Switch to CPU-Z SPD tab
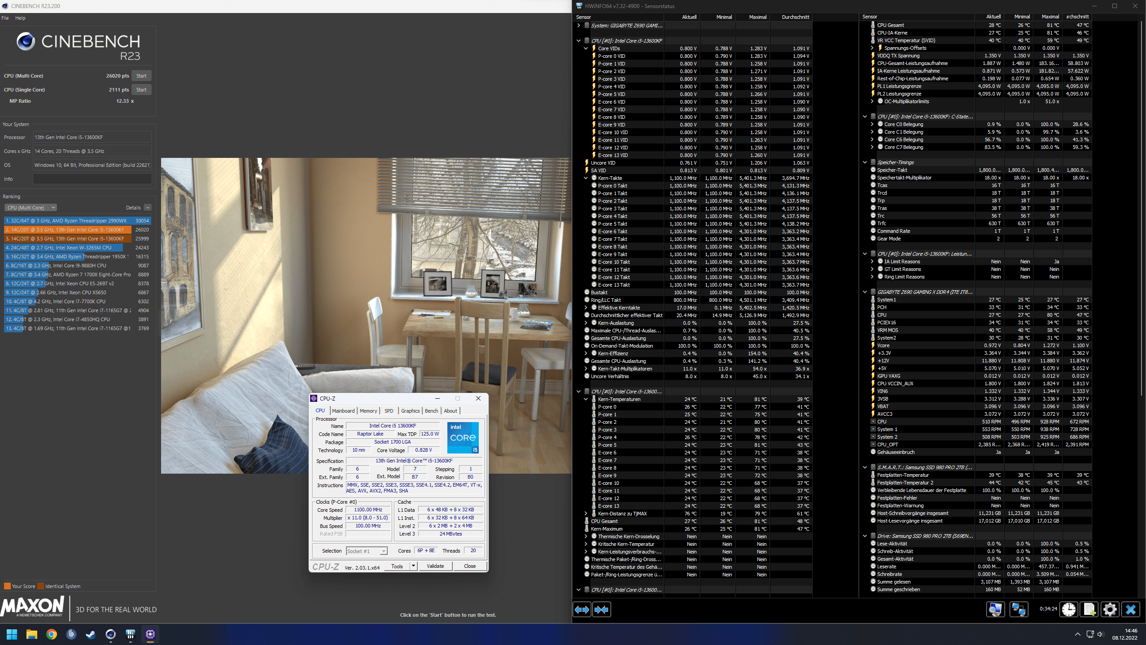Image resolution: width=1146 pixels, height=645 pixels. (389, 411)
